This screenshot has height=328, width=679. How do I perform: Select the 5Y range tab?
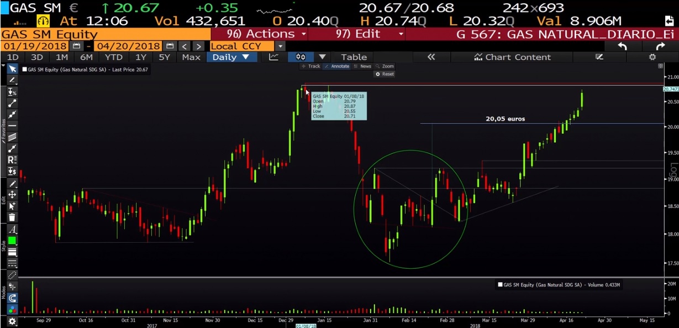click(165, 57)
